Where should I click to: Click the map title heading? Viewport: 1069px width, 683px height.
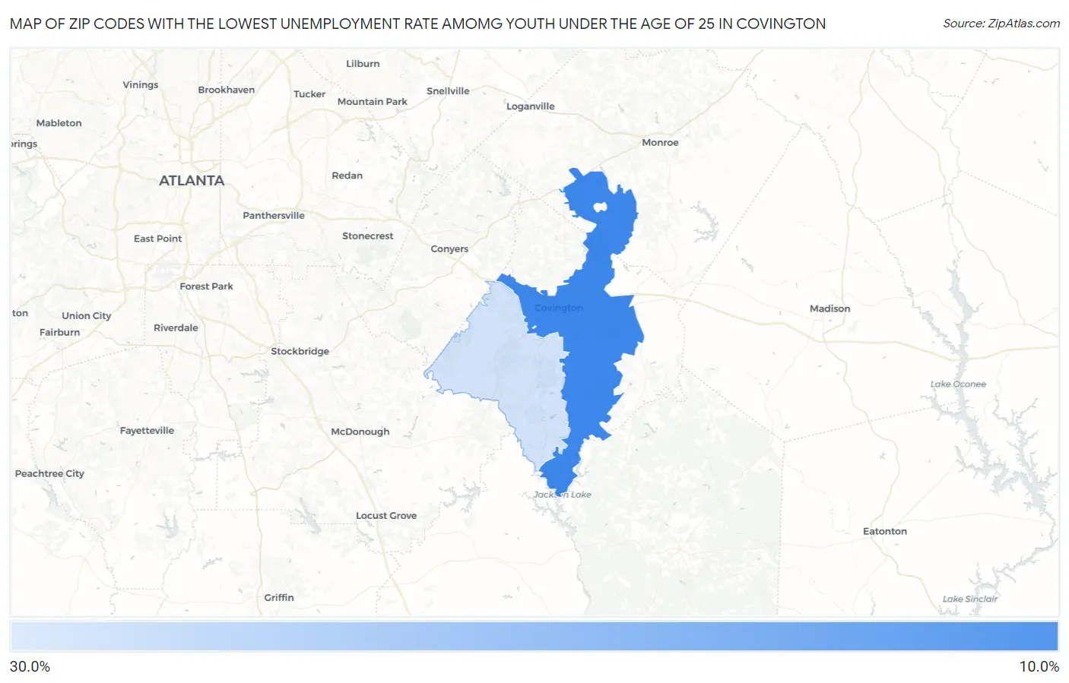[417, 24]
